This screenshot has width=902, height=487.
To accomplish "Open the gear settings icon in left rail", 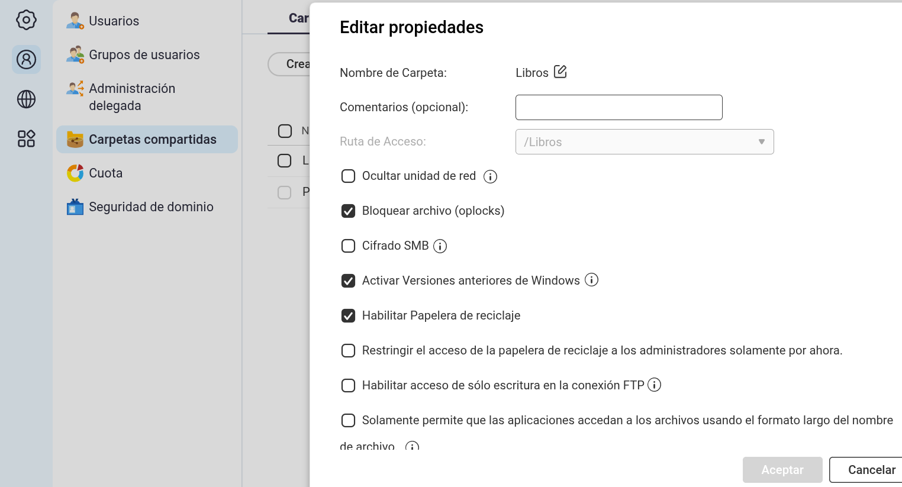I will coord(26,20).
